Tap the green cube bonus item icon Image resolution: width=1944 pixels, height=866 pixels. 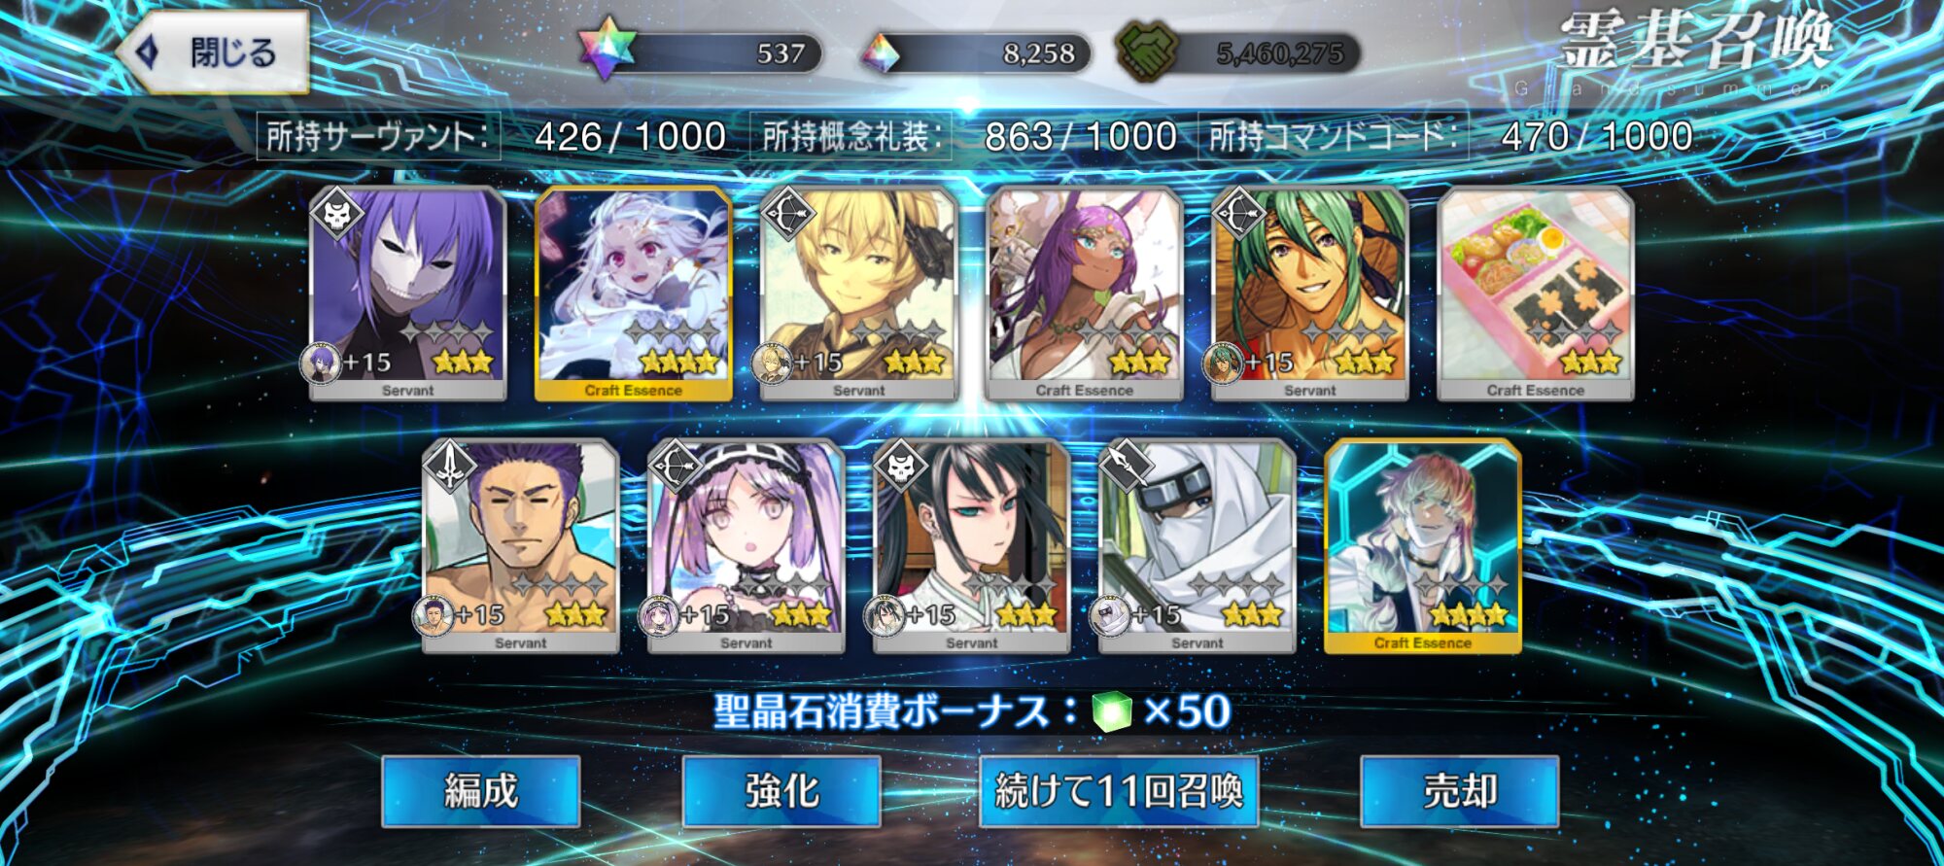[1113, 711]
